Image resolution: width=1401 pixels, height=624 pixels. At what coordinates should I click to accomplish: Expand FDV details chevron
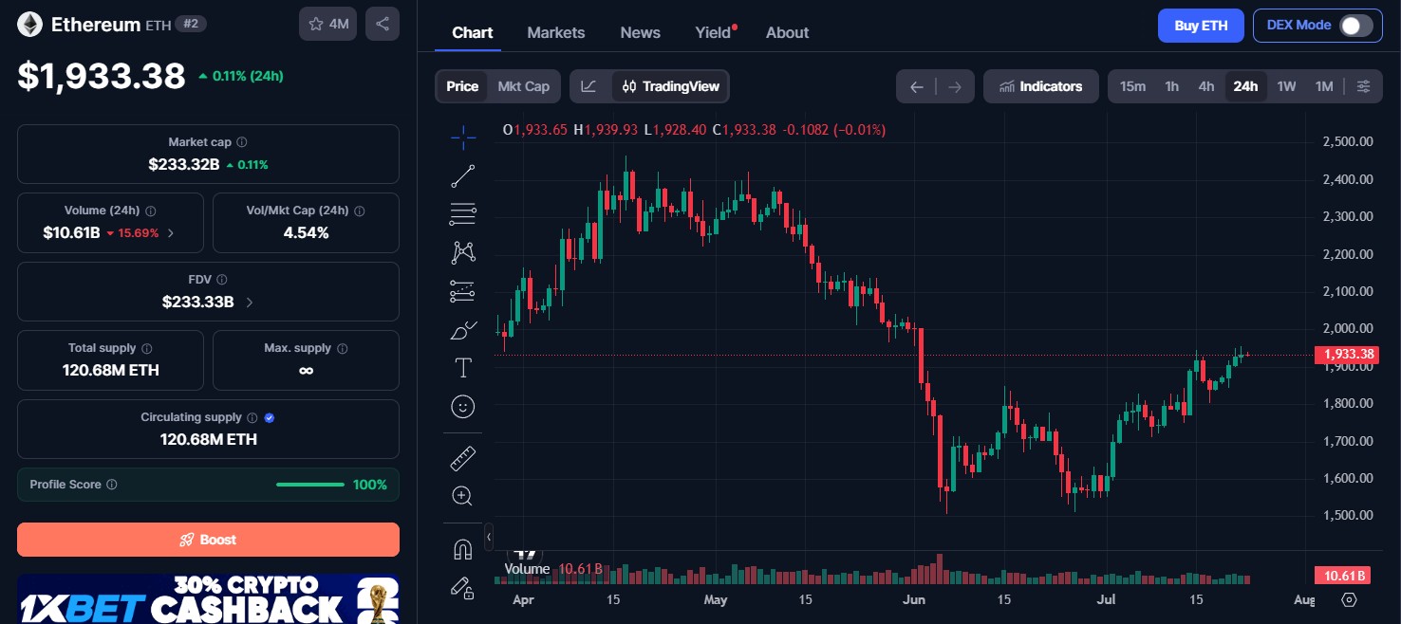point(250,303)
